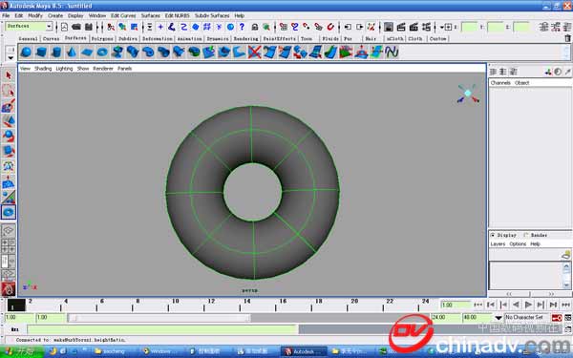Open the Surfaces menu set dropdown
The height and width of the screenshot is (358, 573).
pos(30,27)
